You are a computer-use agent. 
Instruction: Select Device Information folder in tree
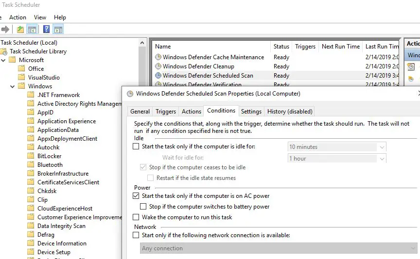62,243
